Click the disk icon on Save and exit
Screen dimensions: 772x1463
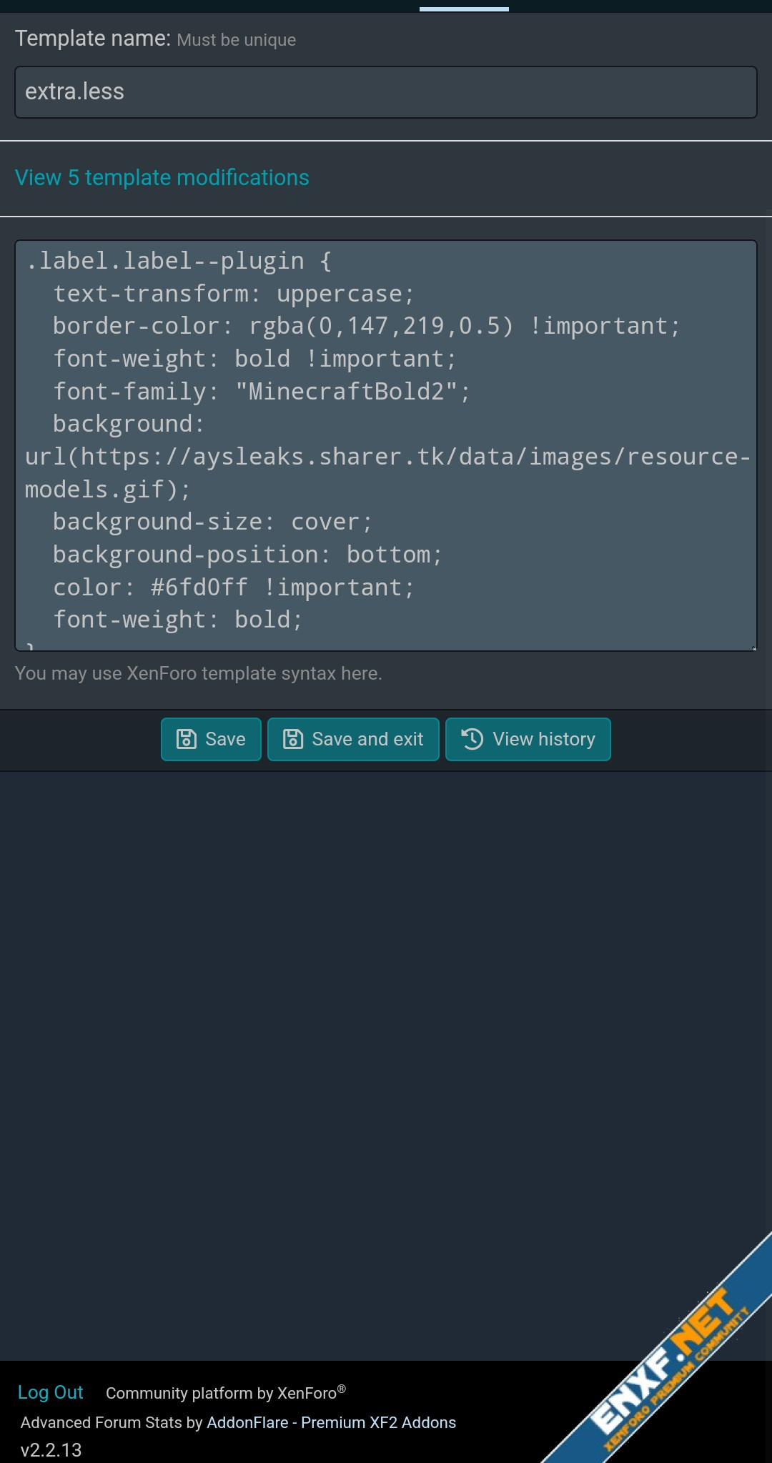click(x=293, y=739)
